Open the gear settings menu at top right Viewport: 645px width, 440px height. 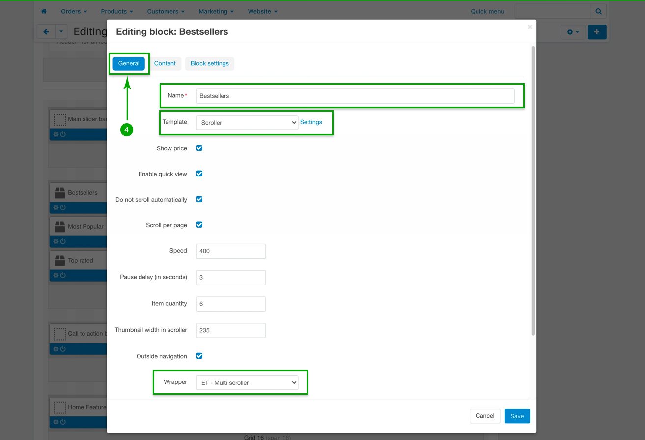click(572, 32)
